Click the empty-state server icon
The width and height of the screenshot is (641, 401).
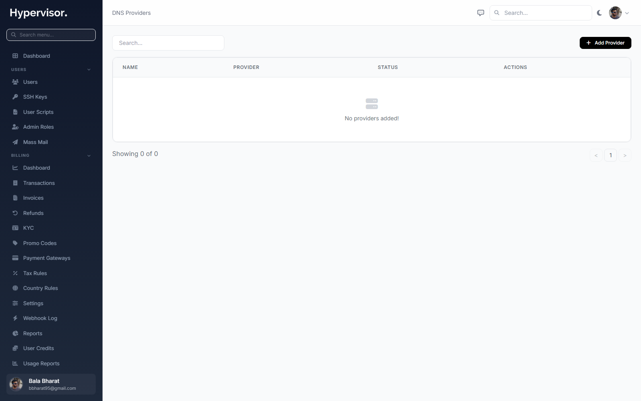coord(372,104)
